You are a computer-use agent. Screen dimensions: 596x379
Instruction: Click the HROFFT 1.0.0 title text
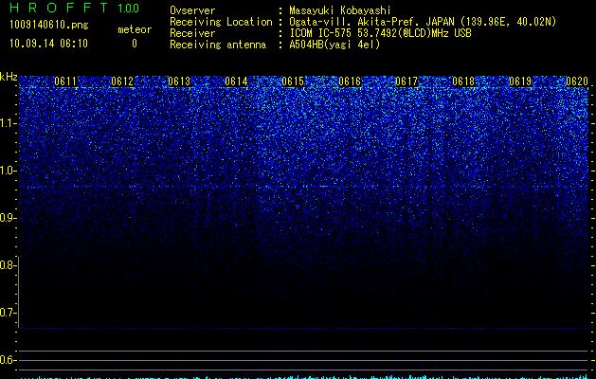pyautogui.click(x=75, y=8)
